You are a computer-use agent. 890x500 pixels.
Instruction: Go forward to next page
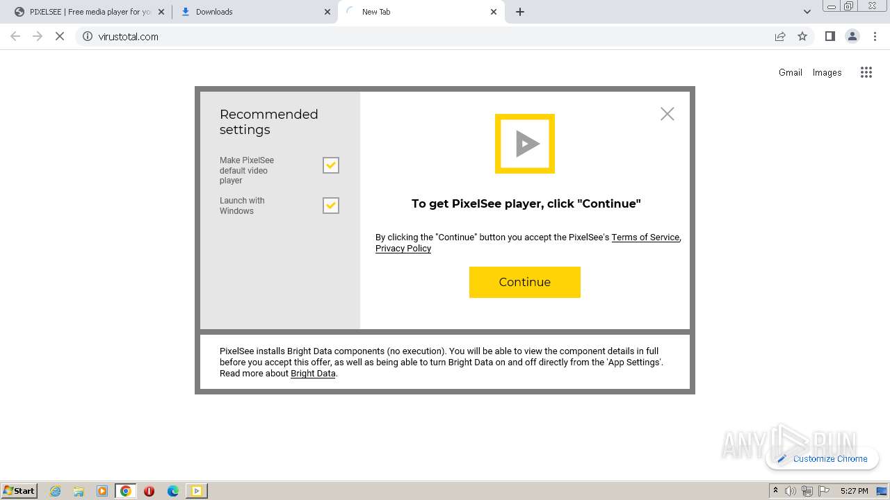[38, 37]
